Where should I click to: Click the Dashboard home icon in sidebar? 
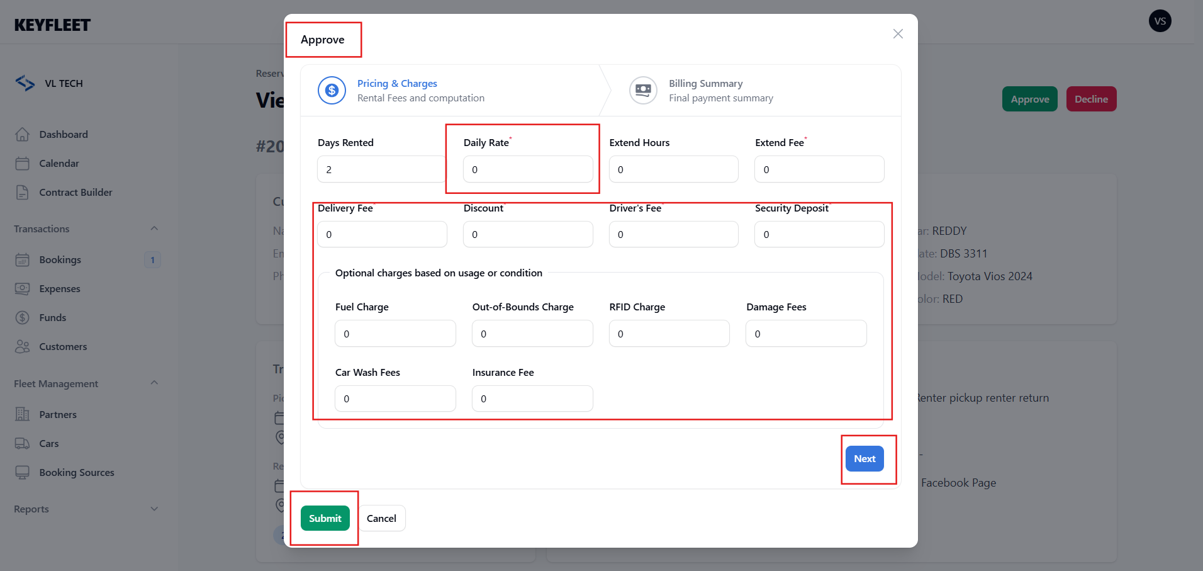[x=23, y=135]
